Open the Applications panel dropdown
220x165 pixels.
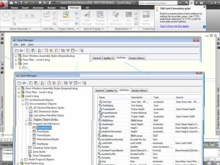pos(131,29)
